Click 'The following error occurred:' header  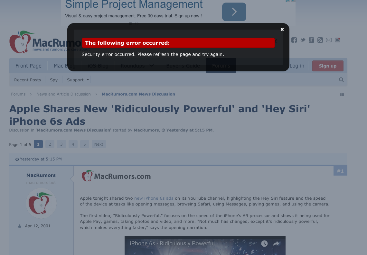[127, 43]
